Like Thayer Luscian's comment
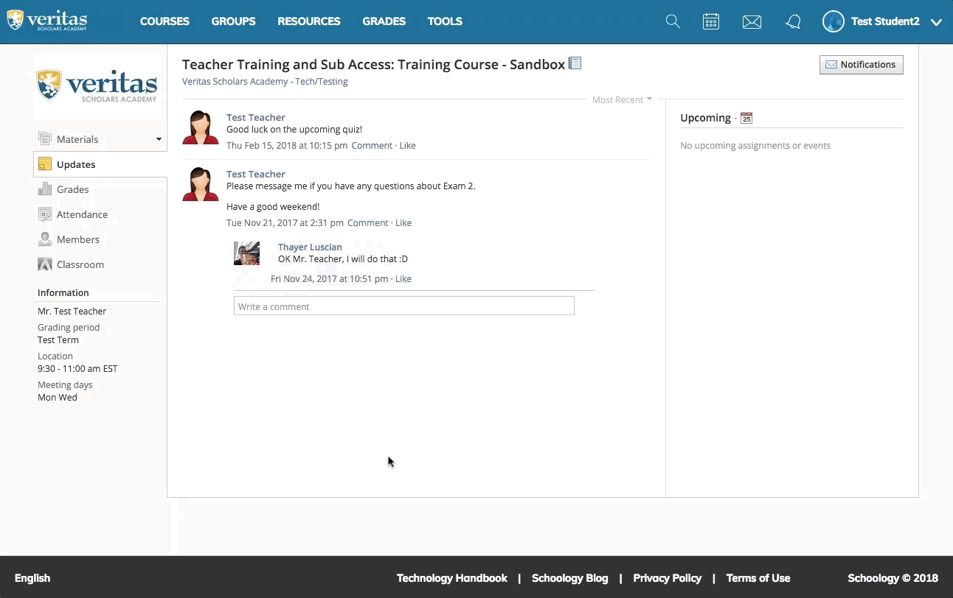The image size is (953, 598). [x=403, y=279]
